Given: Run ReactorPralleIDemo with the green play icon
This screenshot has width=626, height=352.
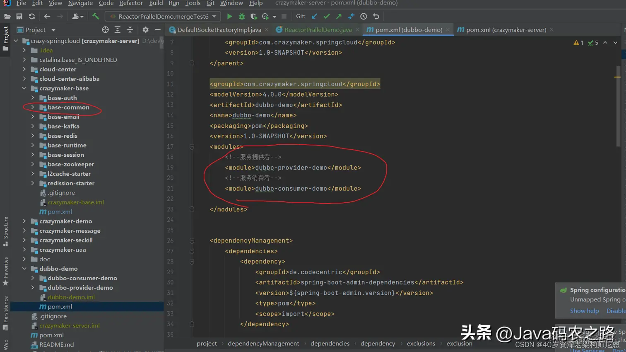Looking at the screenshot, I should coord(229,17).
